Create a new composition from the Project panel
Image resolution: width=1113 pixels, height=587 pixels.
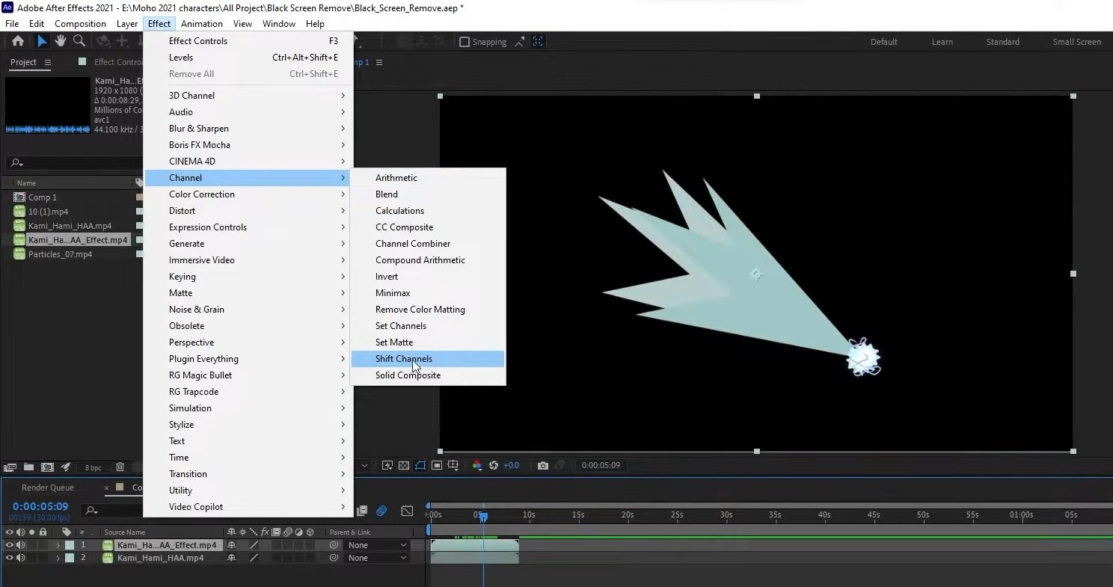tap(47, 467)
